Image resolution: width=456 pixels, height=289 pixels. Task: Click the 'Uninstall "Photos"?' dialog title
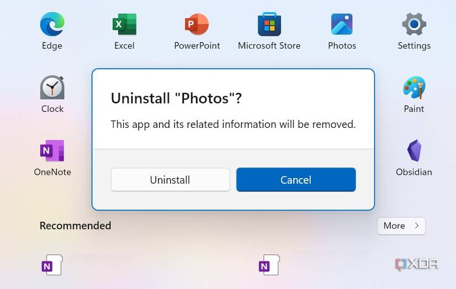pos(177,98)
